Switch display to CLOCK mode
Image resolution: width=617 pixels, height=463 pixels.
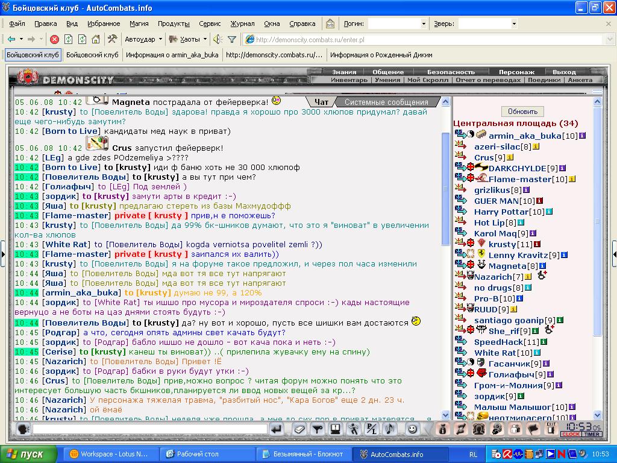pyautogui.click(x=571, y=434)
